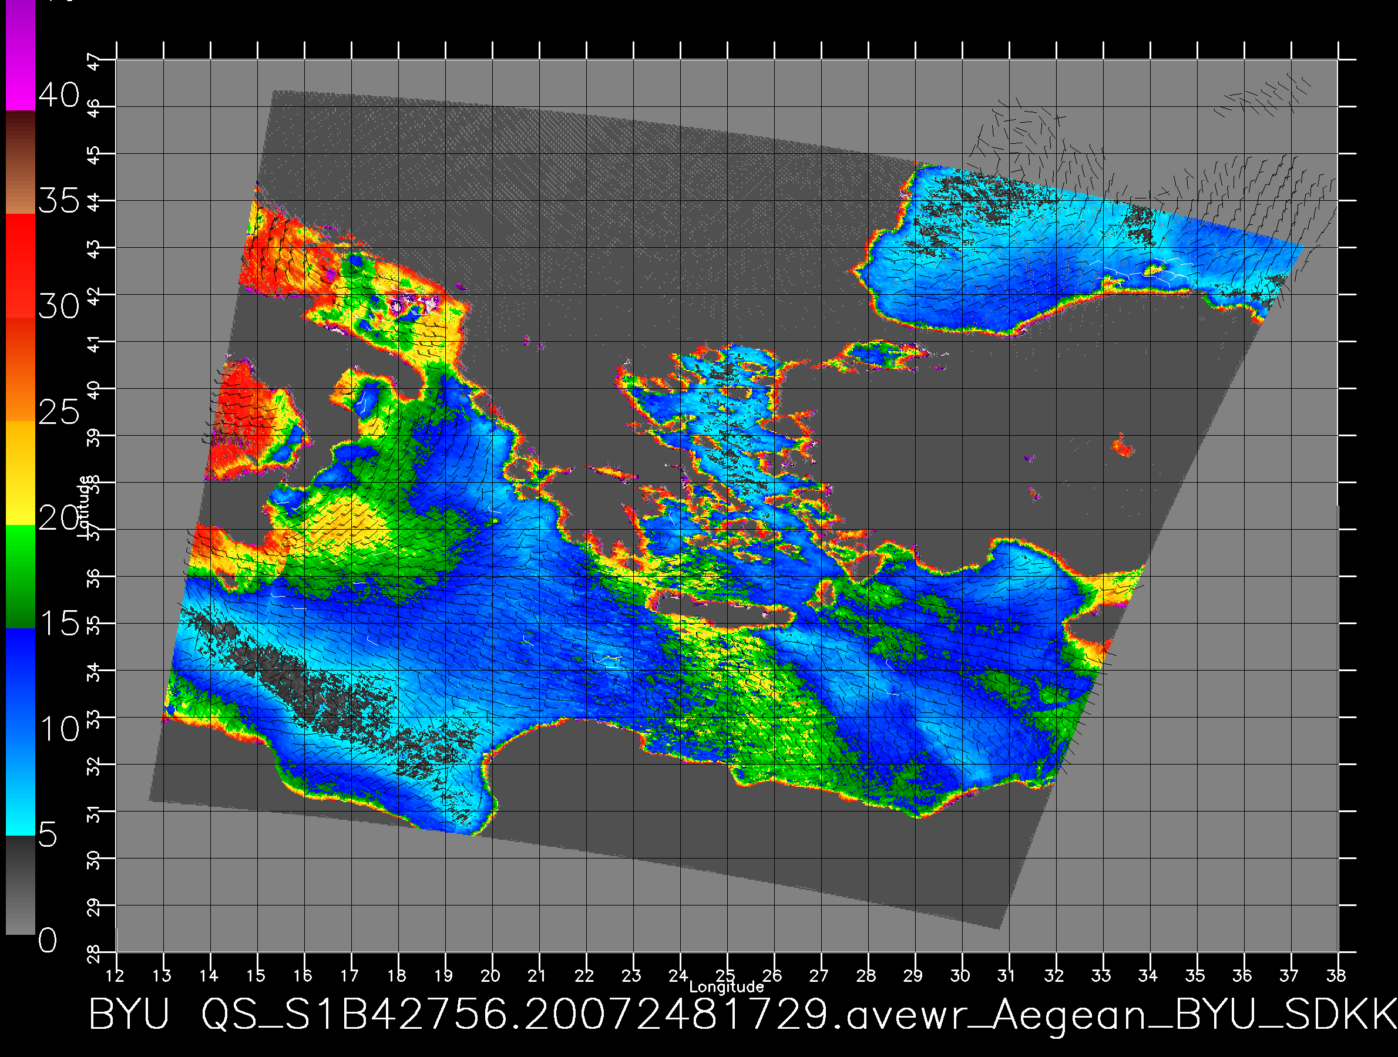Click the color bar label "25"
The height and width of the screenshot is (1057, 1398).
[59, 412]
